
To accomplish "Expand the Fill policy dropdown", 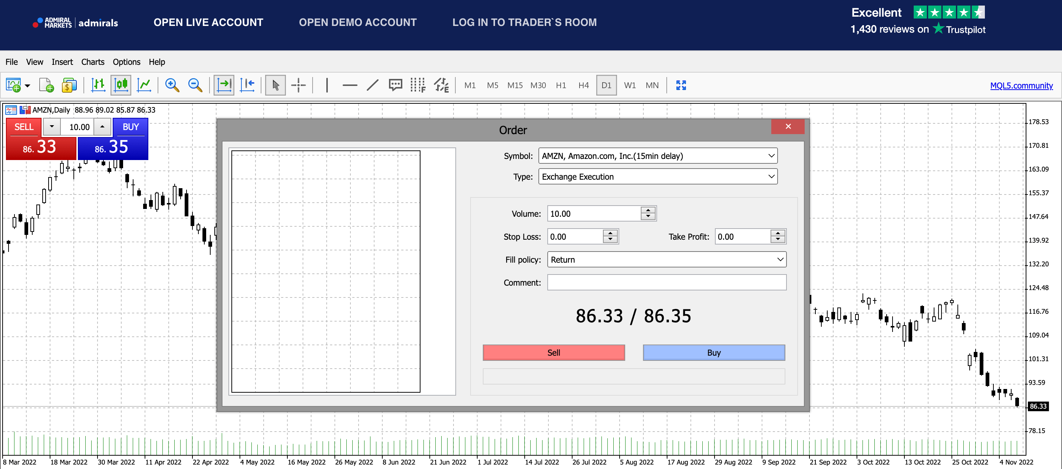I will coord(780,259).
